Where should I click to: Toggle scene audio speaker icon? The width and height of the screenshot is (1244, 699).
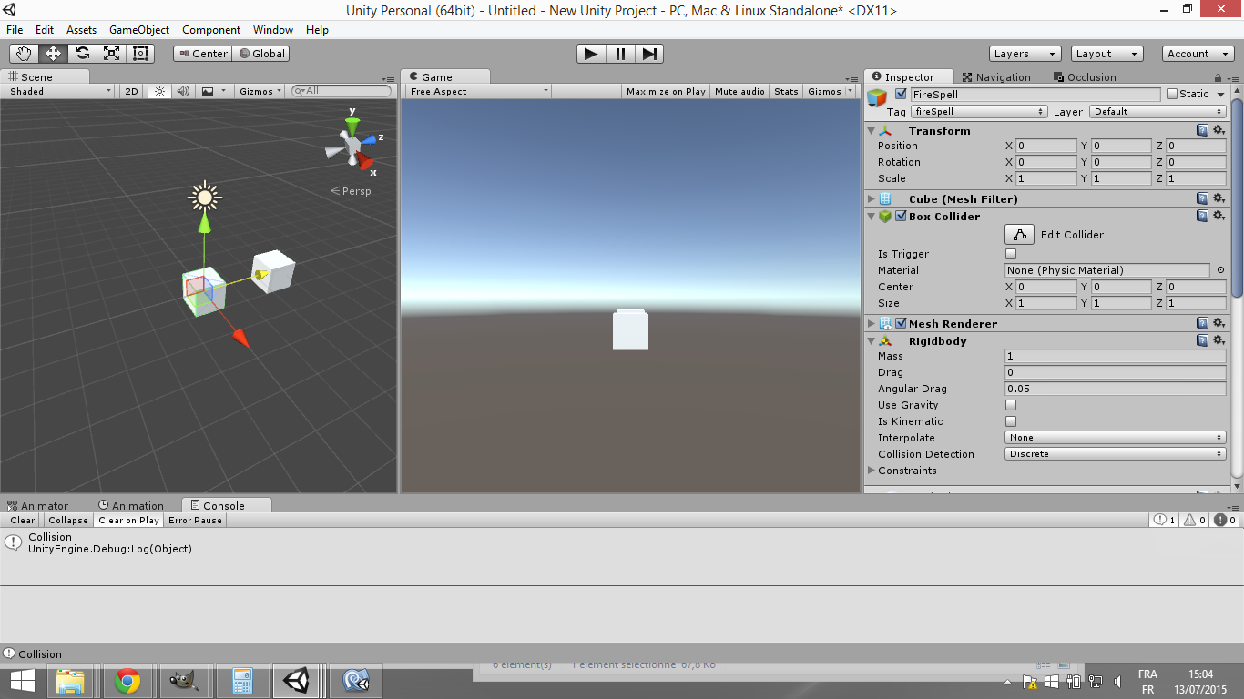(183, 91)
